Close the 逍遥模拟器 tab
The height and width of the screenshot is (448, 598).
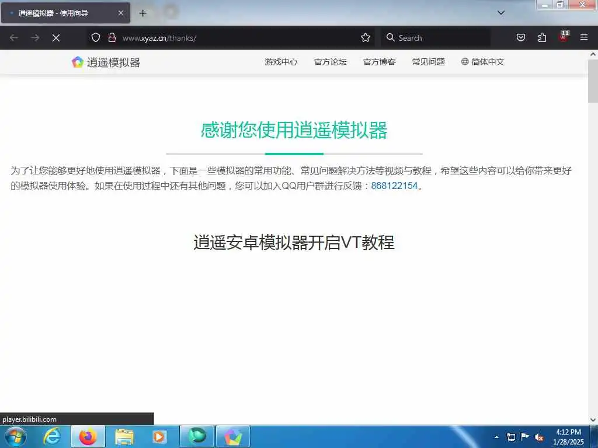pos(120,13)
